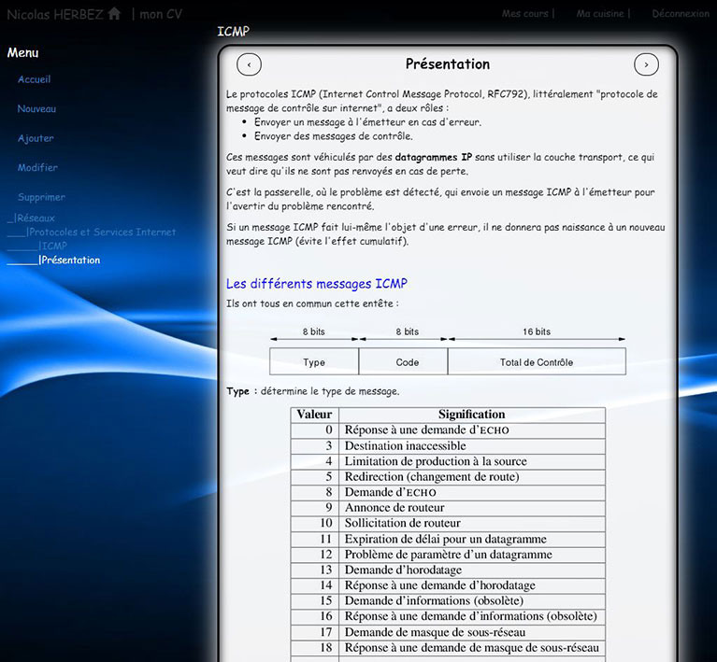
Task: Click table row Demande d'horodatage
Action: (x=448, y=570)
